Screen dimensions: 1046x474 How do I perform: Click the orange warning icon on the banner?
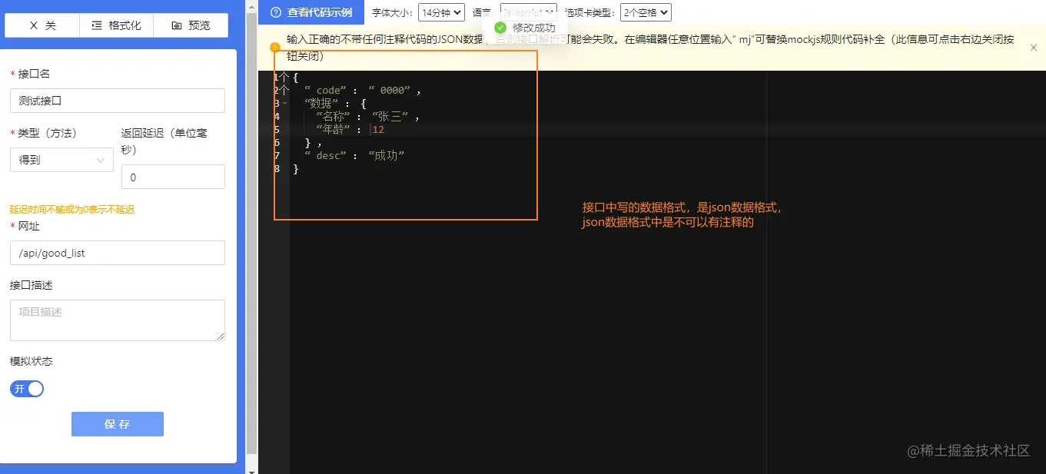(x=275, y=47)
